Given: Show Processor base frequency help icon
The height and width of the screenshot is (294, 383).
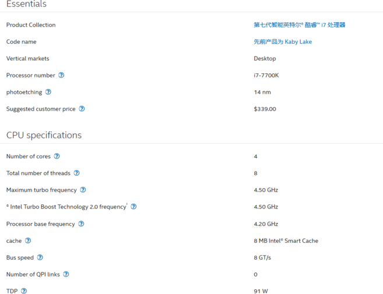Looking at the screenshot, I should pos(81,224).
